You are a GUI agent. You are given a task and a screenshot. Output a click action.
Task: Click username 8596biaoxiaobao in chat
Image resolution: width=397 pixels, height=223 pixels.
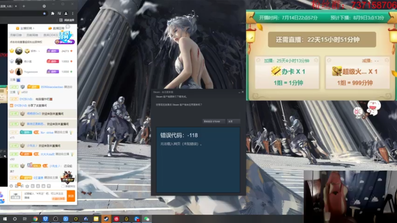[x=52, y=87]
